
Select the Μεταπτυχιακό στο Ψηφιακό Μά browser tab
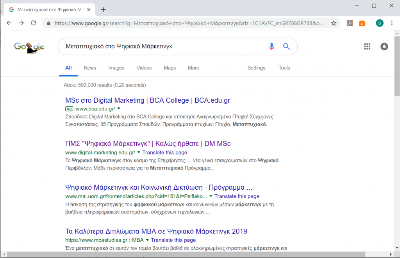[50, 10]
